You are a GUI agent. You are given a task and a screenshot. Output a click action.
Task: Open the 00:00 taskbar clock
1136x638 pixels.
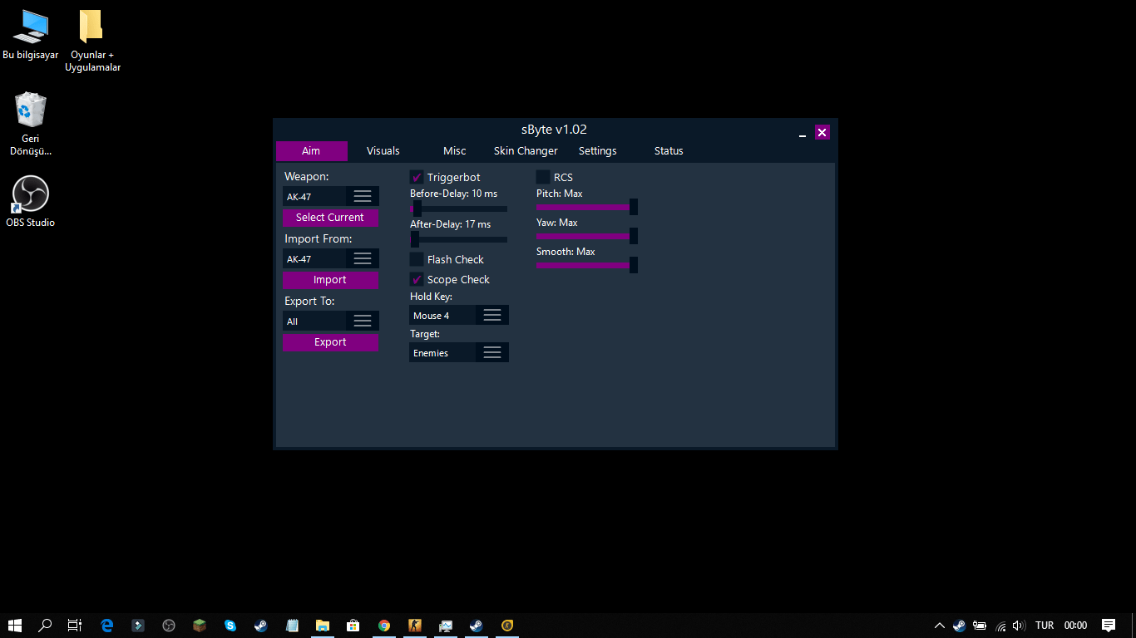(1075, 626)
